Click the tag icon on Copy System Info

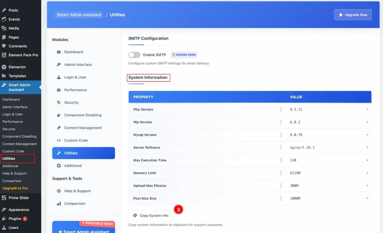[x=135, y=215]
